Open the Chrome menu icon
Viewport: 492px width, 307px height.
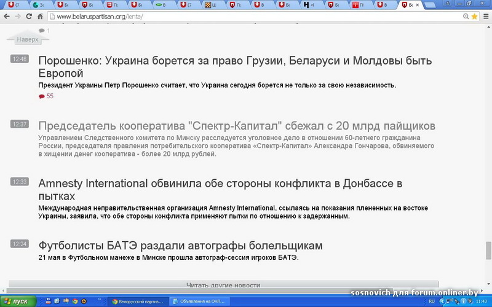pyautogui.click(x=485, y=17)
